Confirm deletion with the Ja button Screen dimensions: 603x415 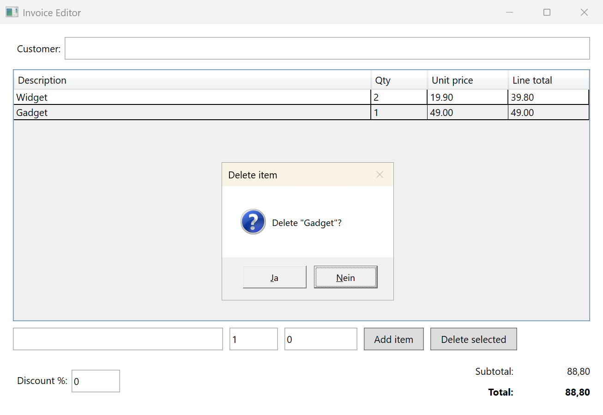pos(274,277)
